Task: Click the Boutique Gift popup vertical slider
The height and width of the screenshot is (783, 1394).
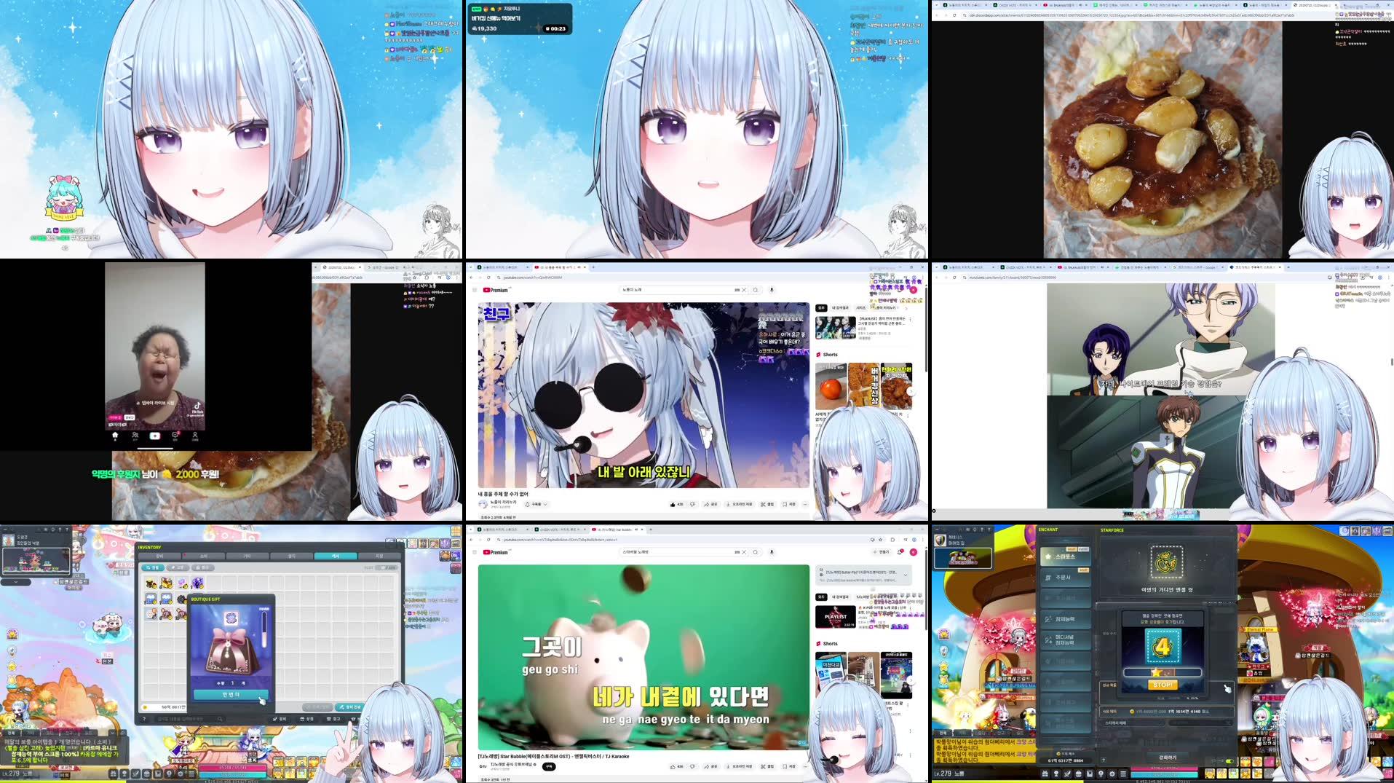Action: point(264,629)
